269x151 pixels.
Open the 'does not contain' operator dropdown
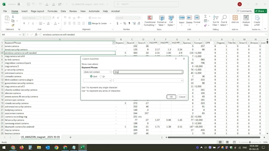click(97, 72)
